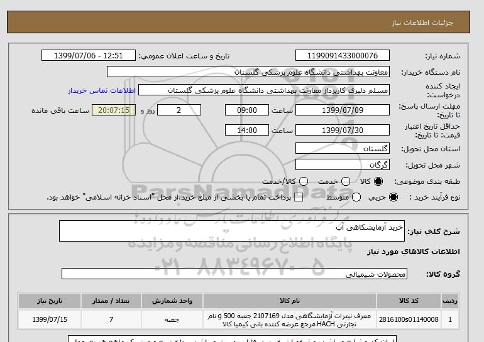Viewport: 484px width, 342px height.
Task: Click the واحد شمارش column header
Action: pyautogui.click(x=172, y=301)
